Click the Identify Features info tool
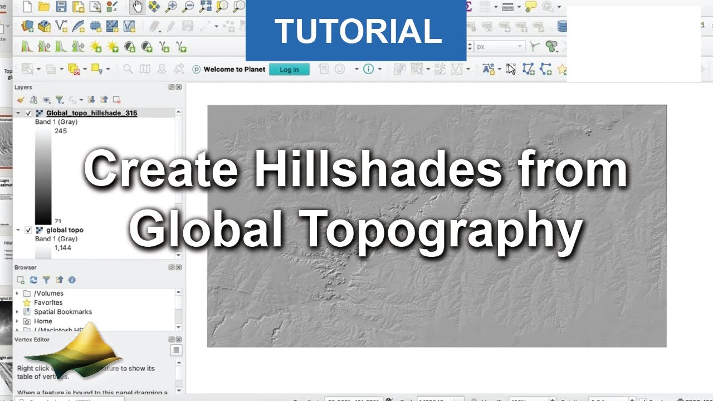This screenshot has height=401, width=713. [368, 69]
